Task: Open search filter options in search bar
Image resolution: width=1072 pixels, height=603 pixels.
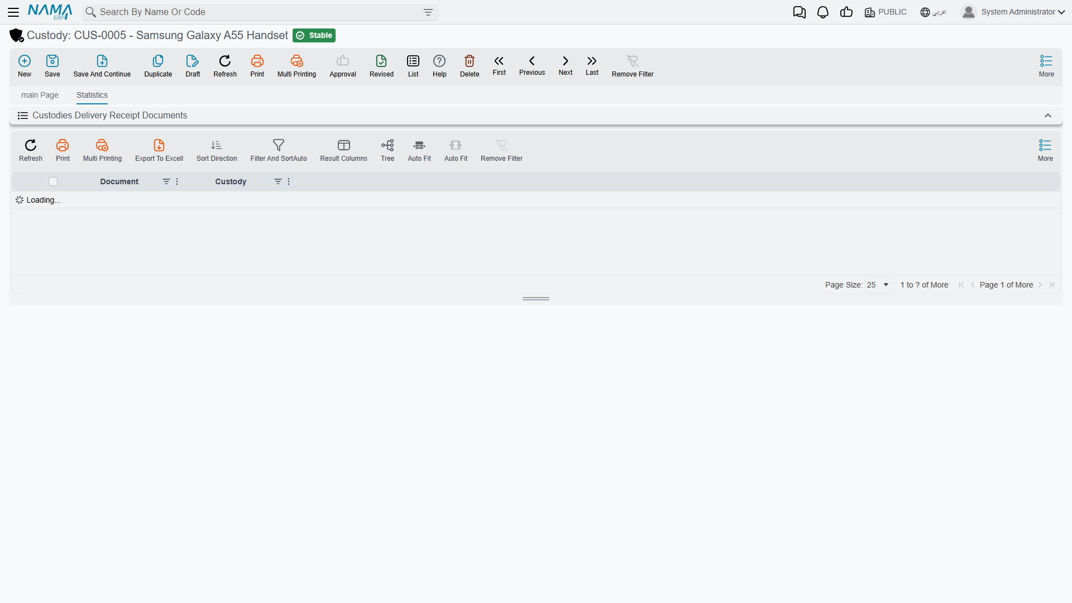Action: tap(428, 12)
